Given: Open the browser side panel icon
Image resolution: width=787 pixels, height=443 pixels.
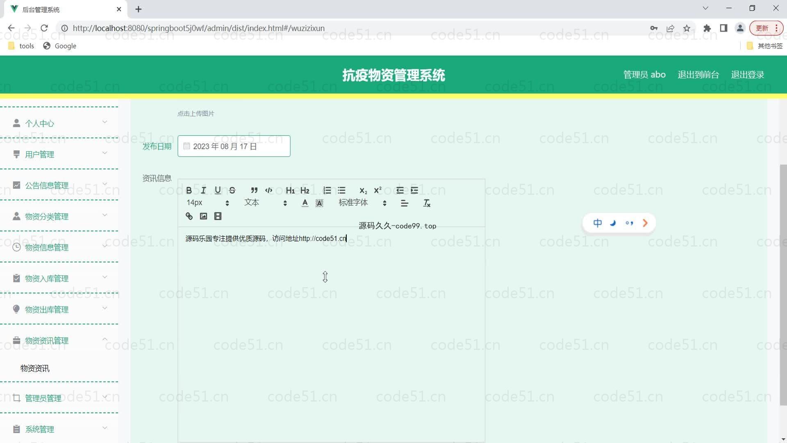Looking at the screenshot, I should click(x=723, y=28).
